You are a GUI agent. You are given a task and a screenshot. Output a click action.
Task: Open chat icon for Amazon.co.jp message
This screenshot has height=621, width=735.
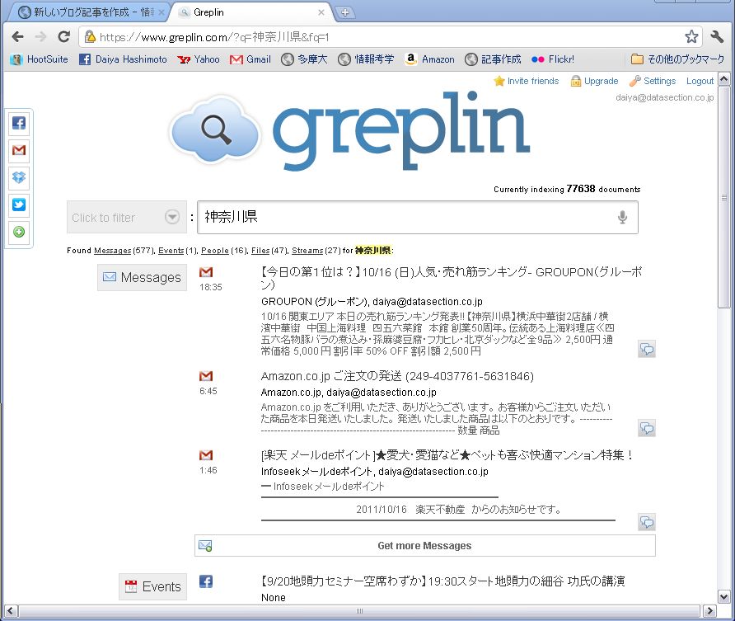[x=647, y=428]
